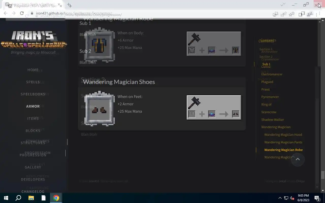Viewport: 325px width, 203px height.
Task: Jump to Ring of in Contents
Action: [x=266, y=105]
